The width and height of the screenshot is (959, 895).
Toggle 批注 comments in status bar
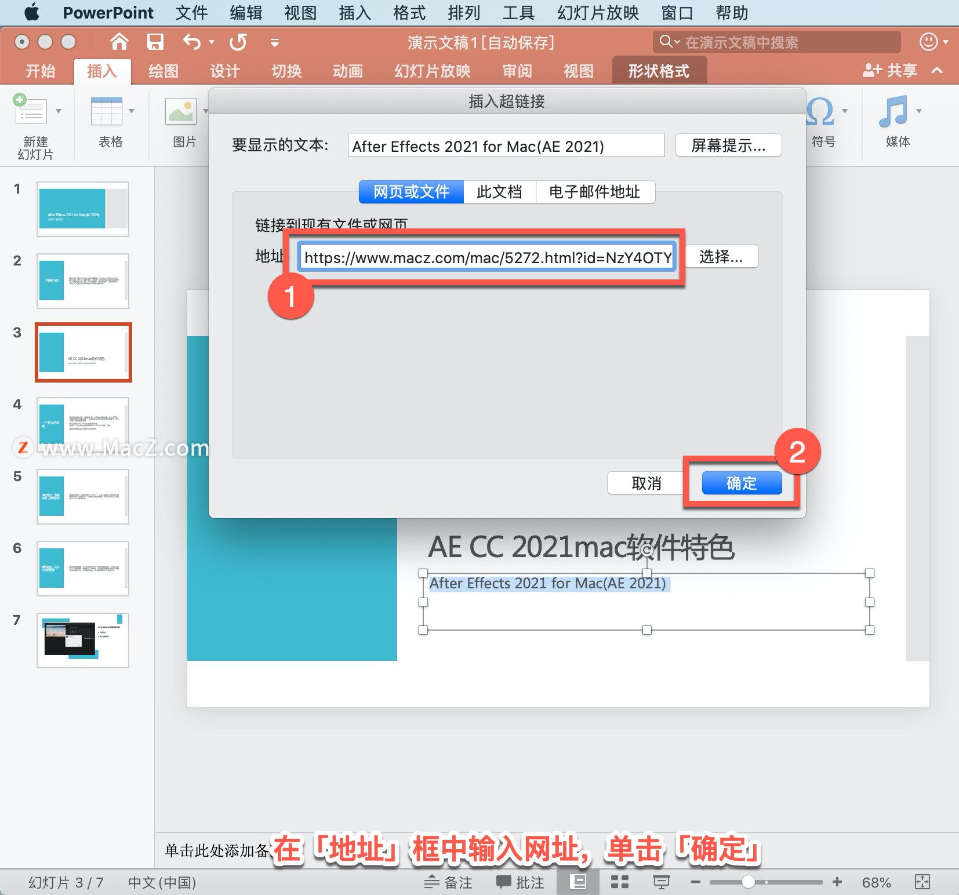pos(521,882)
